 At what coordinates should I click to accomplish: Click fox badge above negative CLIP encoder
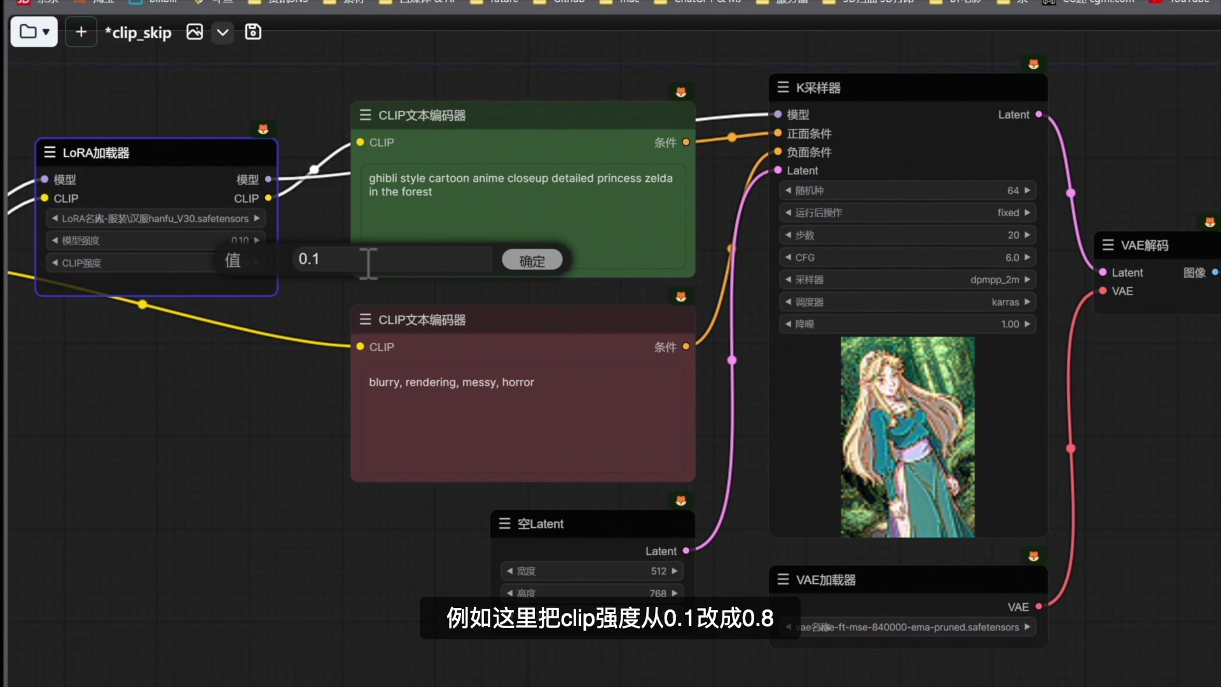681,297
